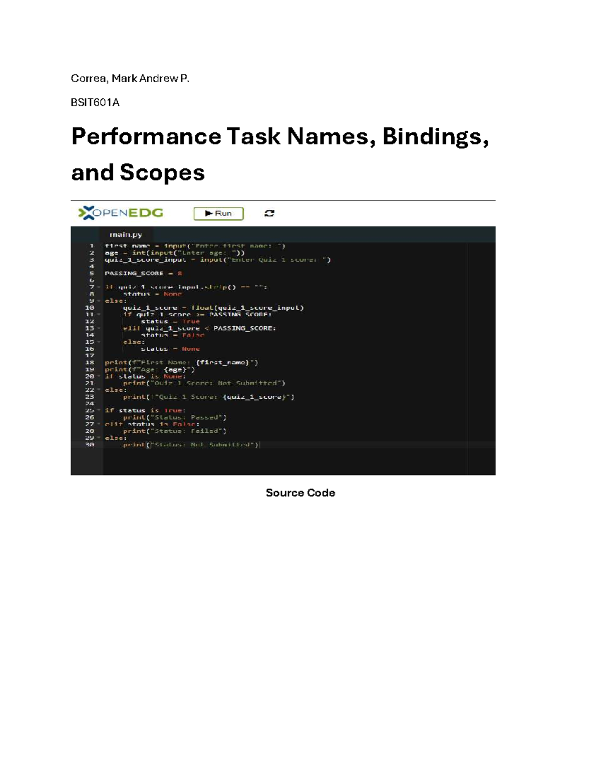Collapse the if block at line 7

(x=99, y=287)
